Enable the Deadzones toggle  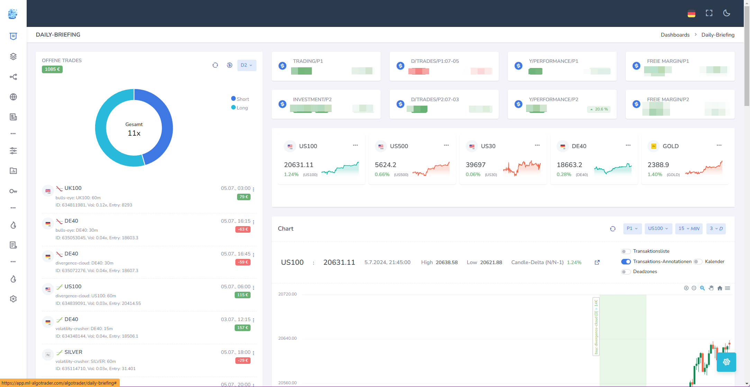point(626,272)
